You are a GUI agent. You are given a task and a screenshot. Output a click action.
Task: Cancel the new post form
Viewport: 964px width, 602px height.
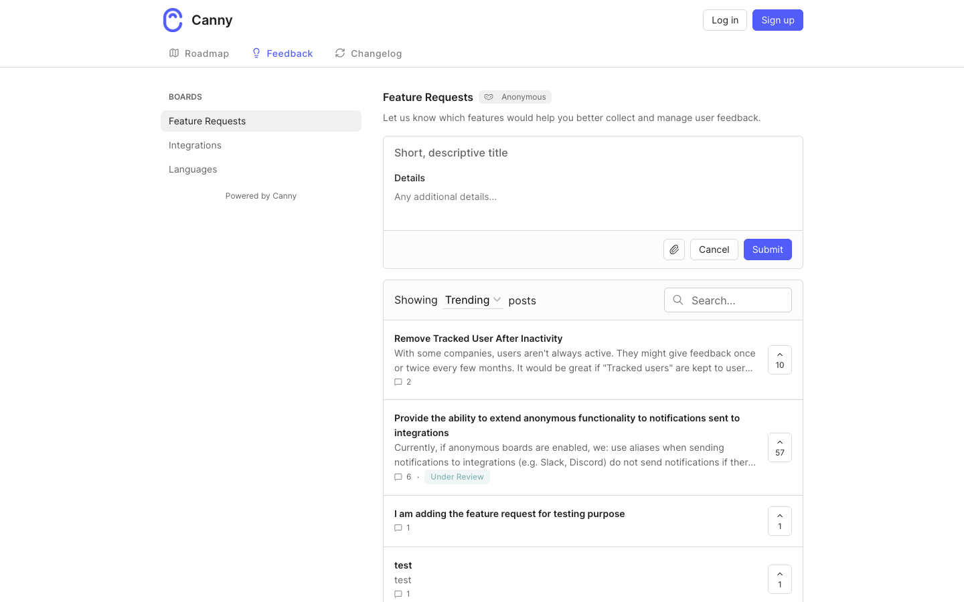(x=714, y=249)
